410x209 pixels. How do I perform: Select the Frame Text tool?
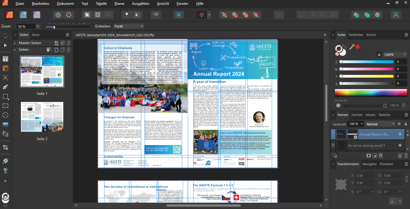coord(5,59)
